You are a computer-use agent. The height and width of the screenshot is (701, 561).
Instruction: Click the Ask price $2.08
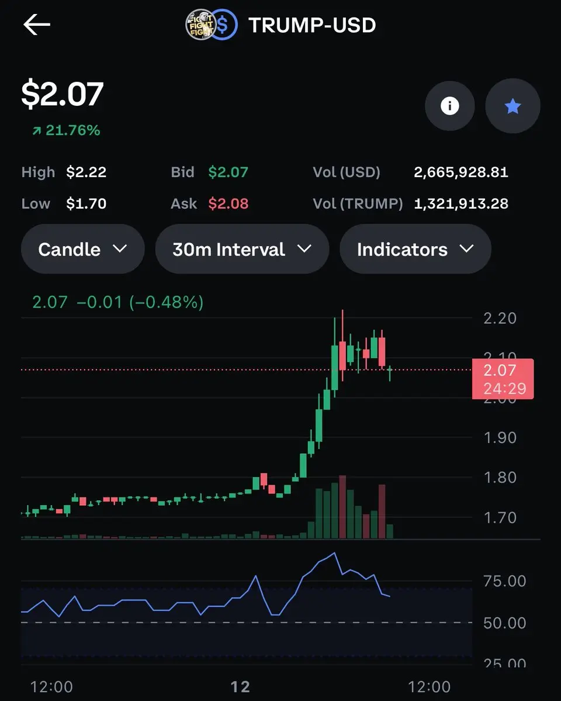click(x=228, y=204)
